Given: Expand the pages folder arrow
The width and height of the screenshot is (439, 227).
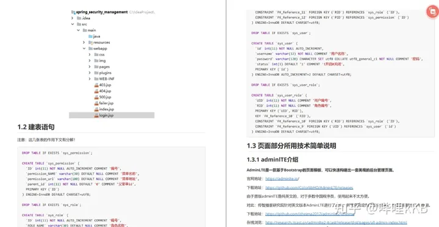Looking at the screenshot, I should coord(90,67).
